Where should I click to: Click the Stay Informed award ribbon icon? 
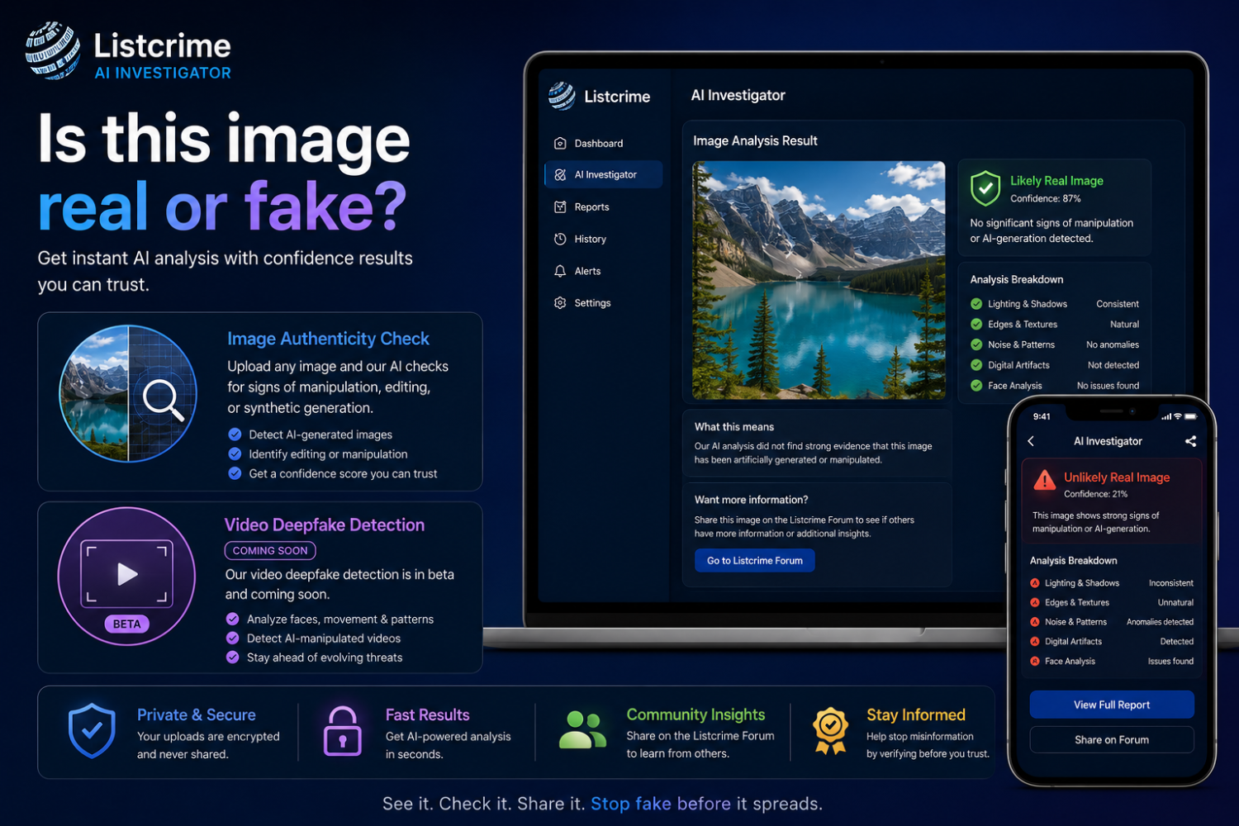[830, 731]
